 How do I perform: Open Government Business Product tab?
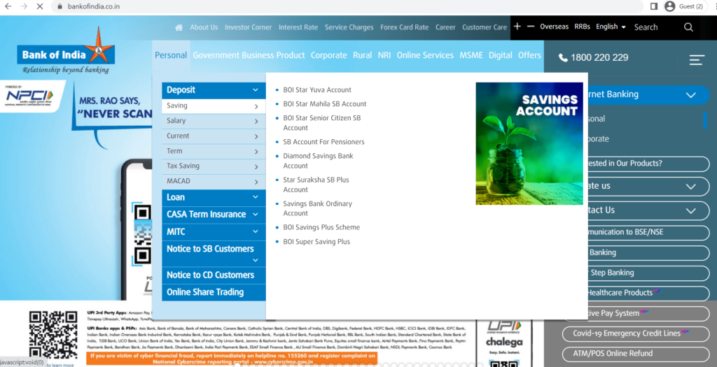coord(249,55)
